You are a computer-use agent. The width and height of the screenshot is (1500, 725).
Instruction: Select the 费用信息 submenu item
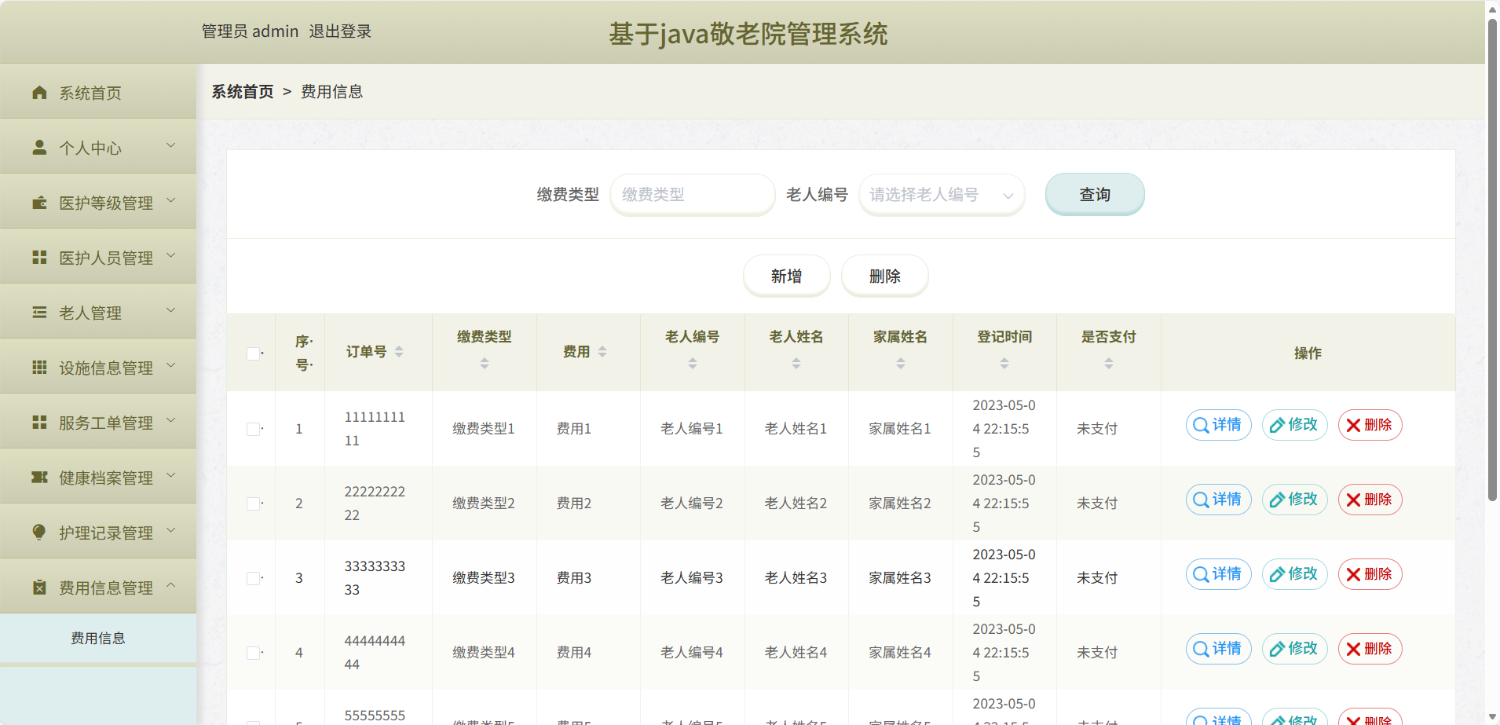pos(98,638)
